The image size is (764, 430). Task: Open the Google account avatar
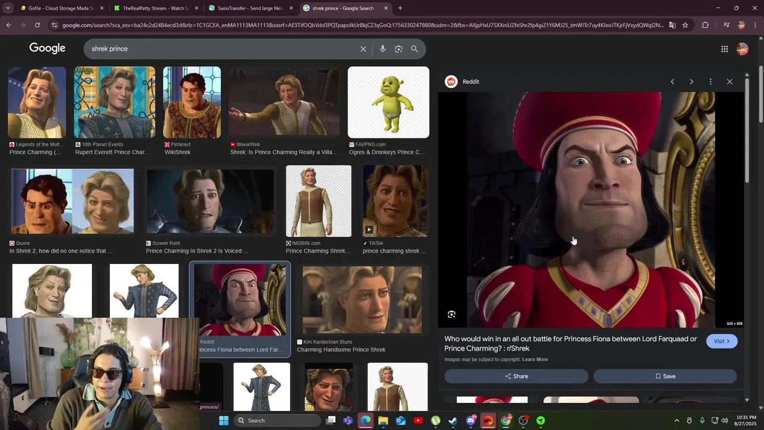click(x=743, y=49)
